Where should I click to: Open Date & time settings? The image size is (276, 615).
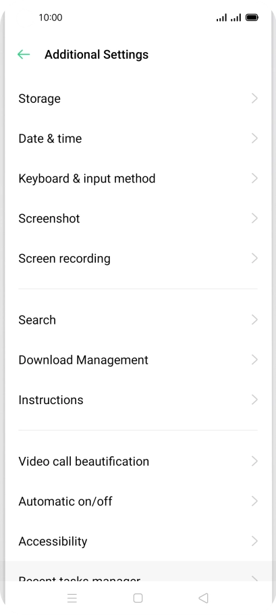(138, 139)
